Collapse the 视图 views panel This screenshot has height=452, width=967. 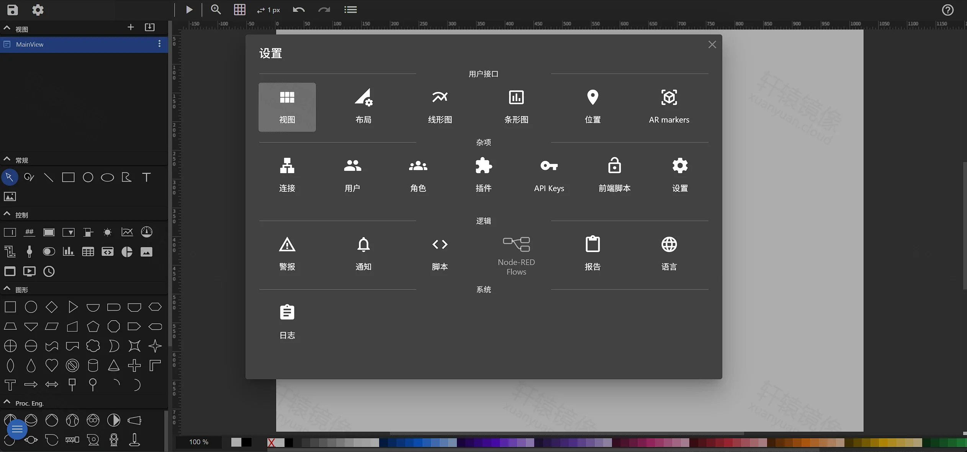pyautogui.click(x=7, y=28)
